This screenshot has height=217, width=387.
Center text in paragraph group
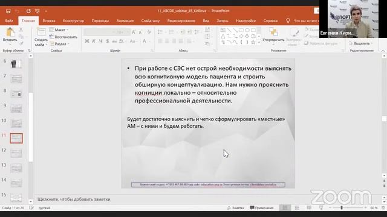pyautogui.click(x=167, y=41)
